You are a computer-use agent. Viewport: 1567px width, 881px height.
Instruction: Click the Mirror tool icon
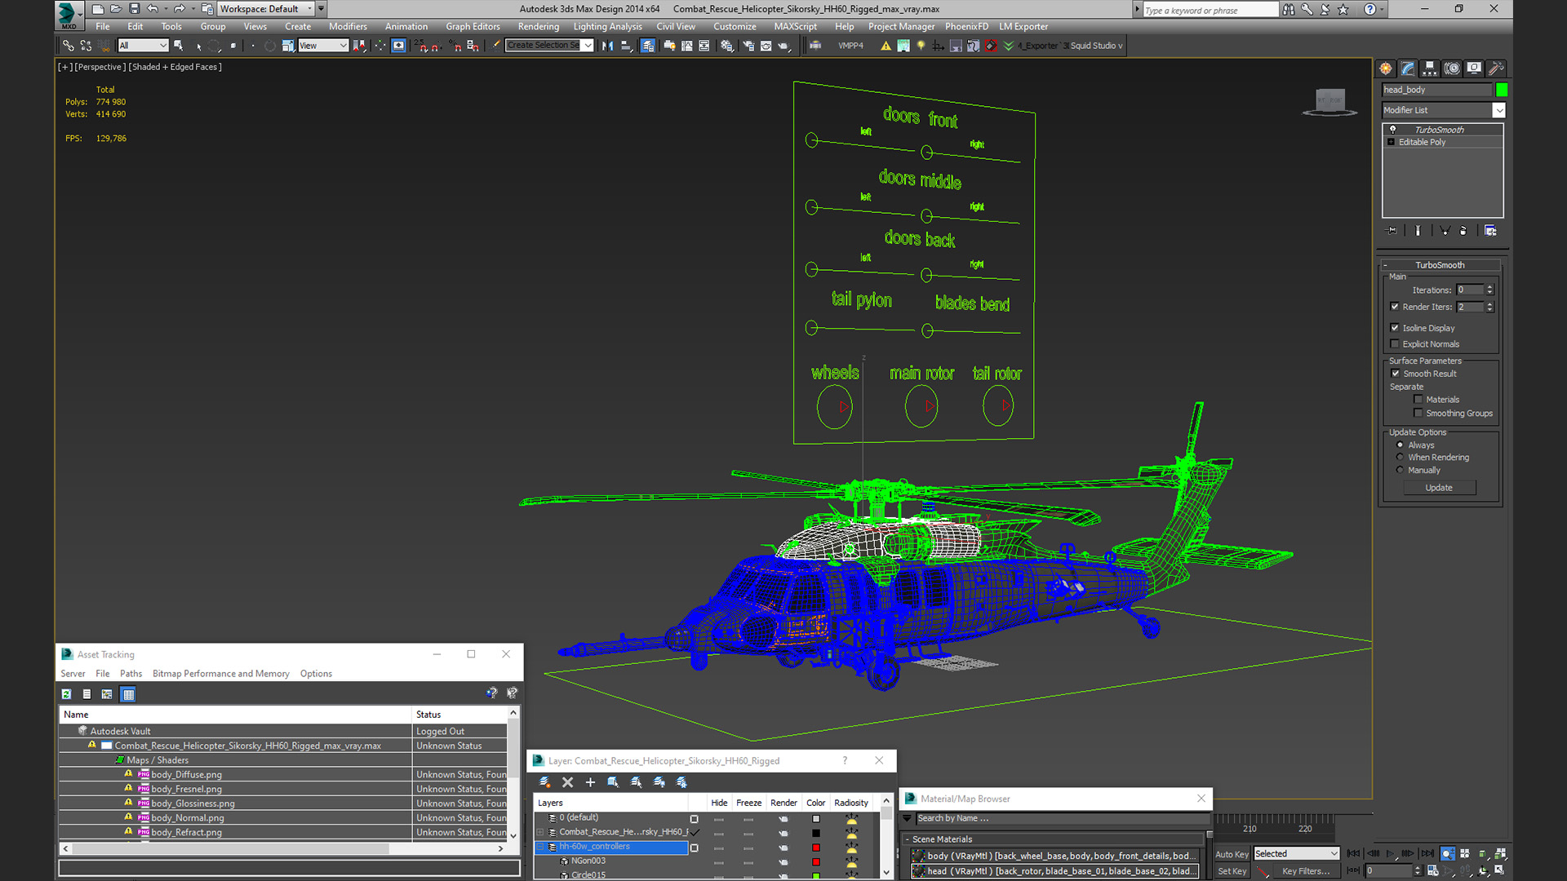click(607, 46)
